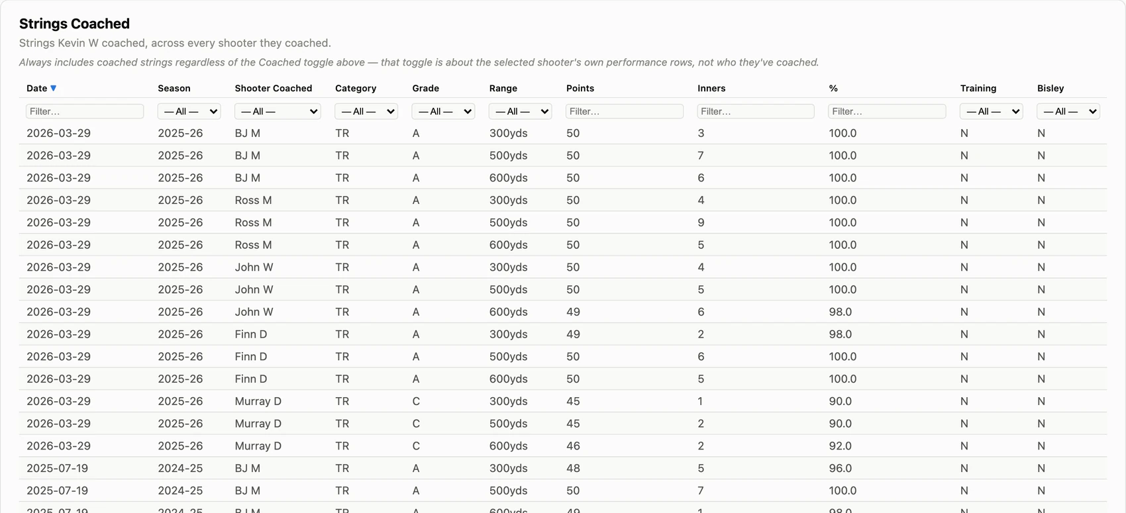
Task: Click 92.0 percent in Murray D 600yds row
Action: pyautogui.click(x=841, y=446)
